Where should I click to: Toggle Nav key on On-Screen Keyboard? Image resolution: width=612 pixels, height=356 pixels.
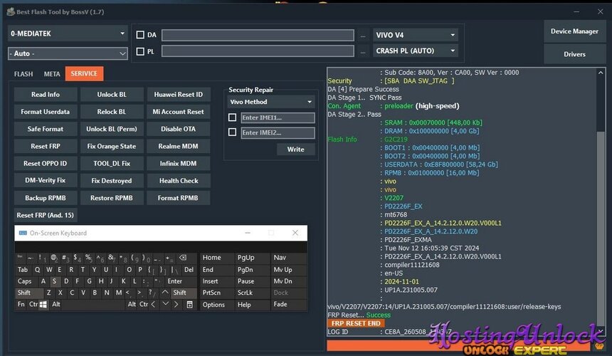tap(288, 258)
